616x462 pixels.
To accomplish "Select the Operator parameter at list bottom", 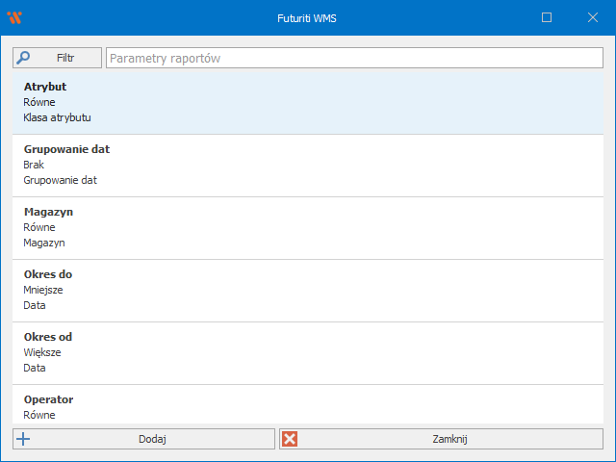I will (x=48, y=399).
